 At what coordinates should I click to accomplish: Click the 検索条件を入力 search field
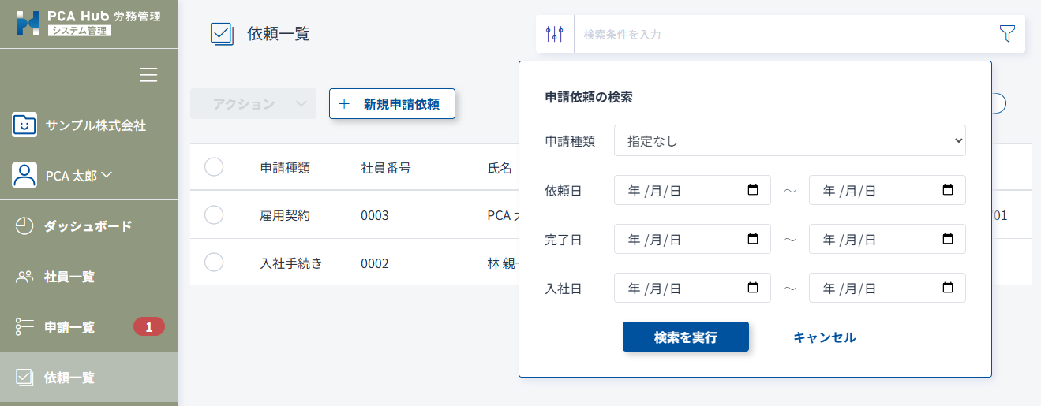click(x=781, y=34)
